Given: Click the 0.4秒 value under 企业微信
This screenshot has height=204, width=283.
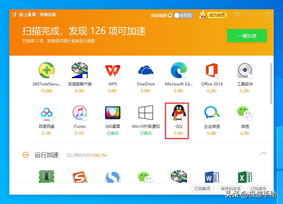Looking at the screenshot, I should 212,133.
